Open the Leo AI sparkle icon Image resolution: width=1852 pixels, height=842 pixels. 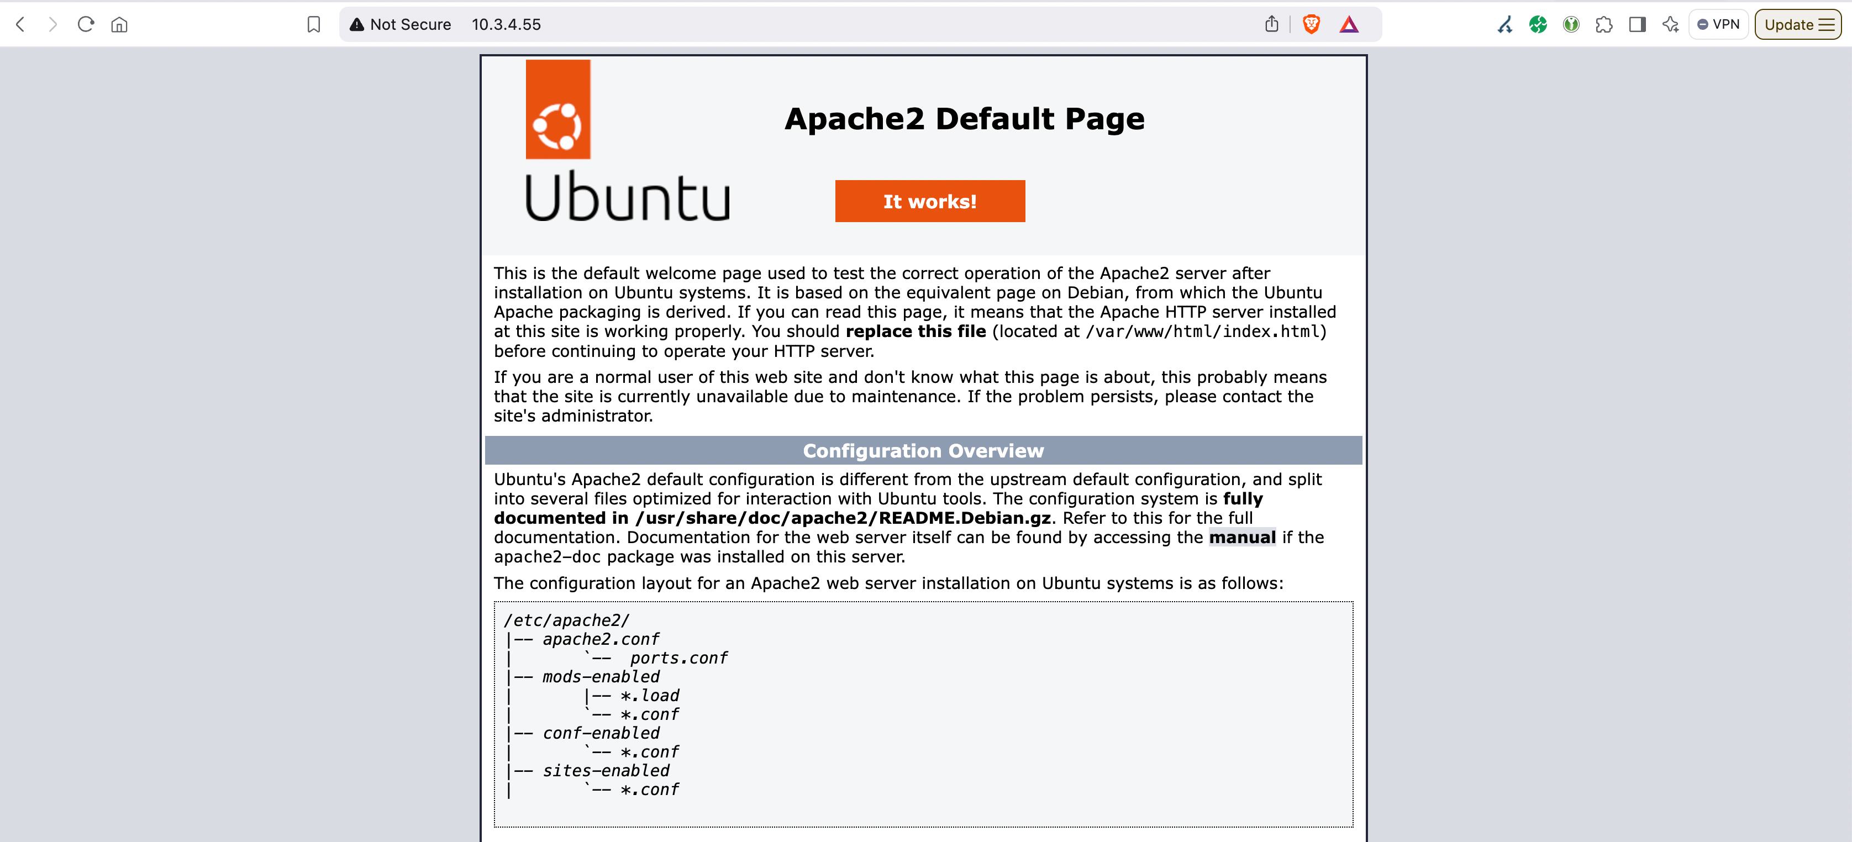point(1670,24)
